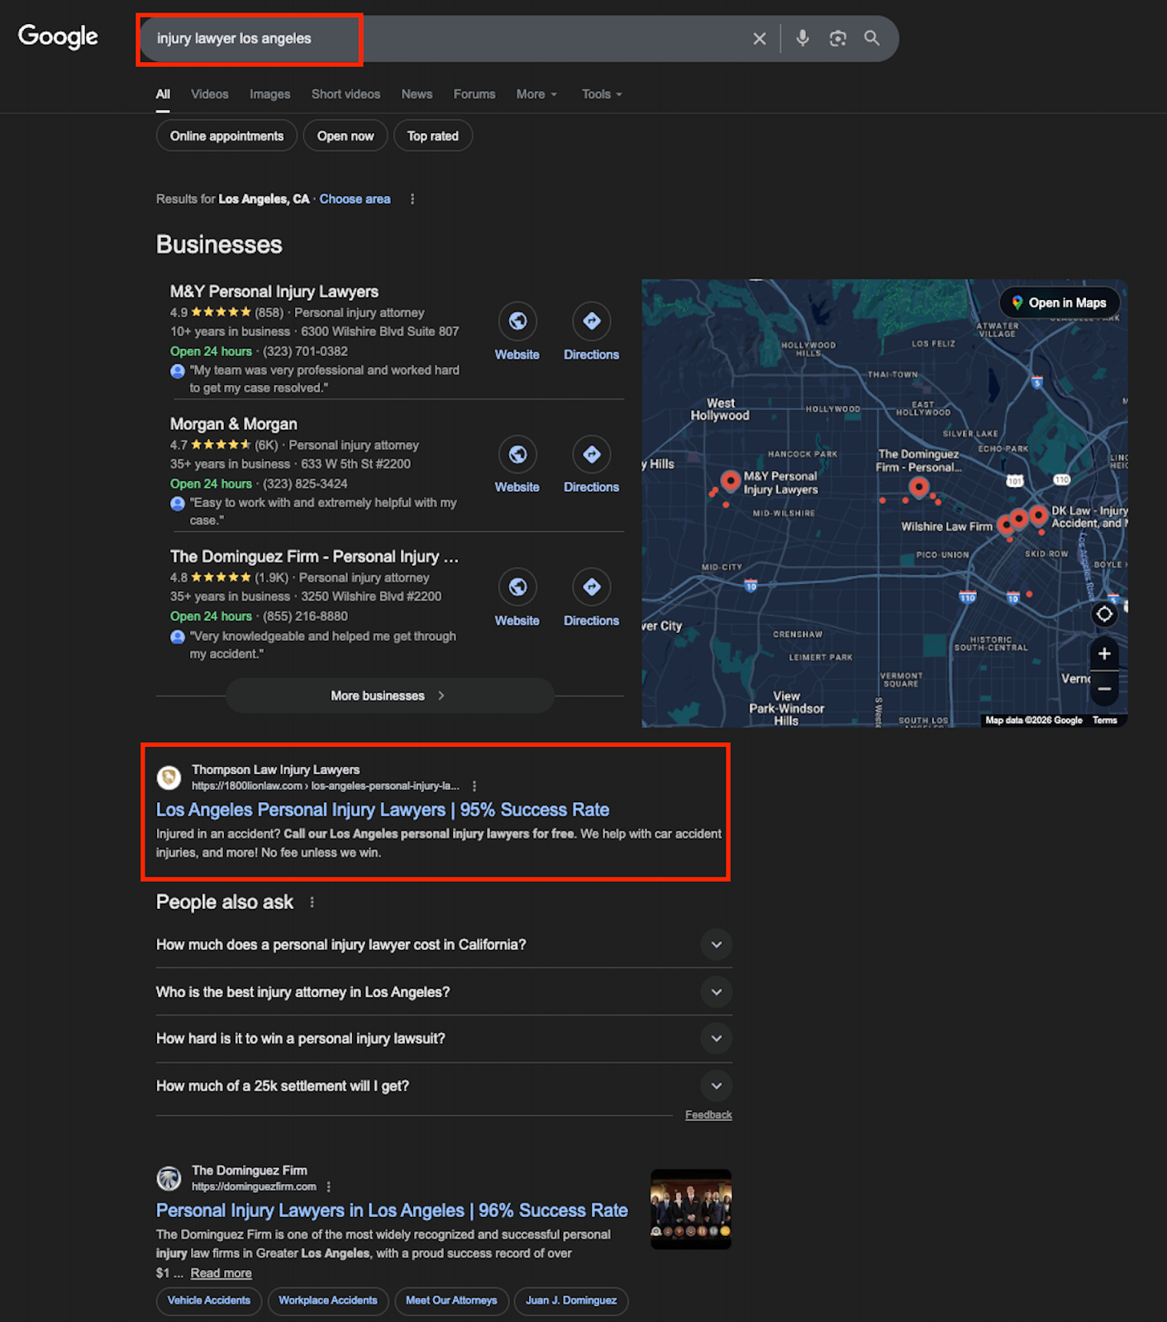Image resolution: width=1167 pixels, height=1322 pixels.
Task: Toggle the Open now filter
Action: tap(345, 136)
